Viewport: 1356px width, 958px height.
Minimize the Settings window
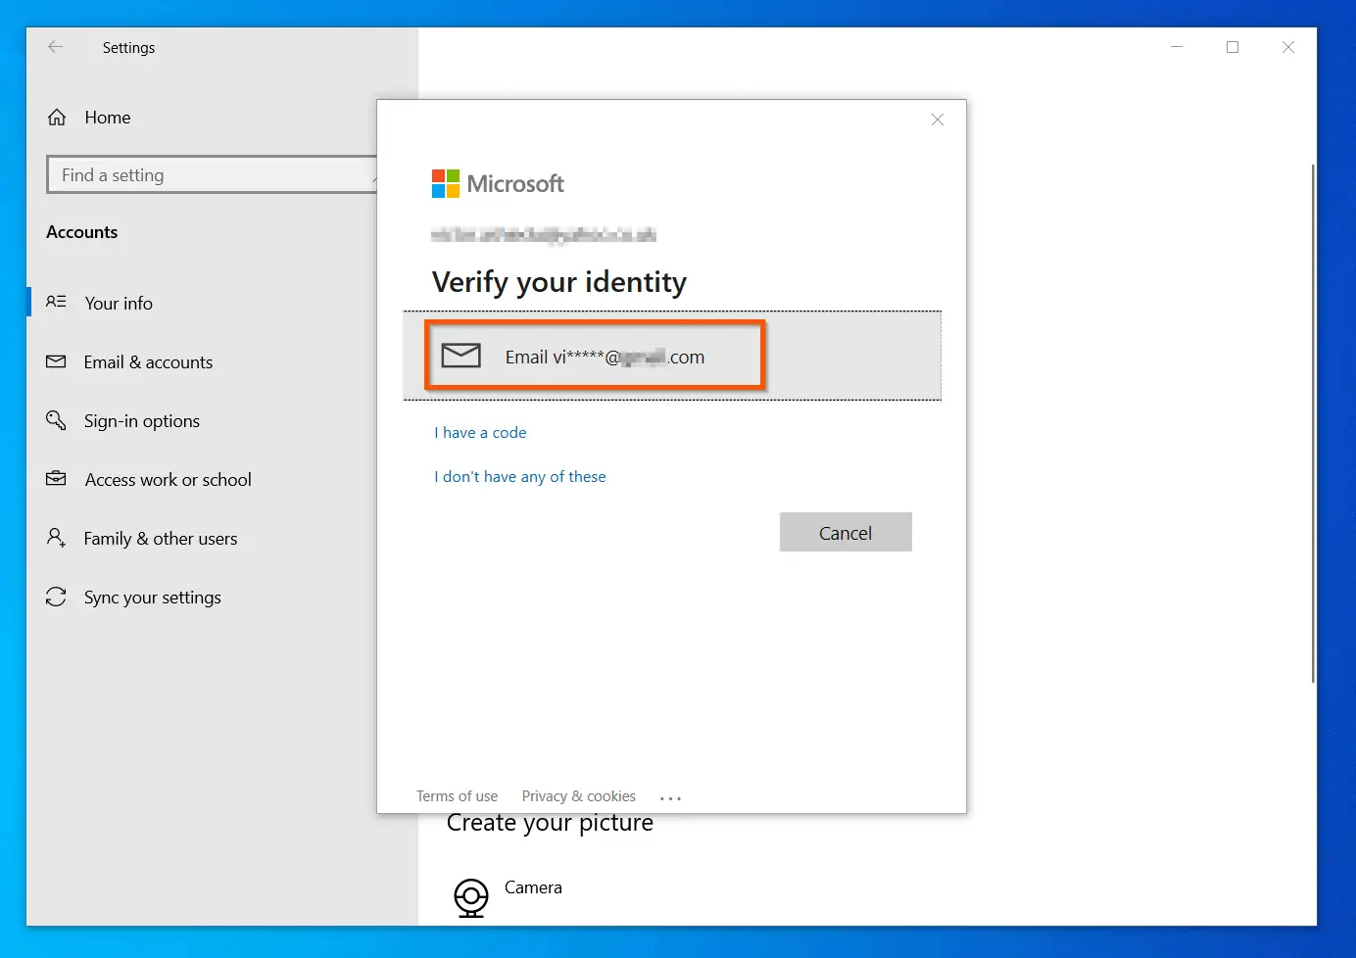pyautogui.click(x=1177, y=47)
